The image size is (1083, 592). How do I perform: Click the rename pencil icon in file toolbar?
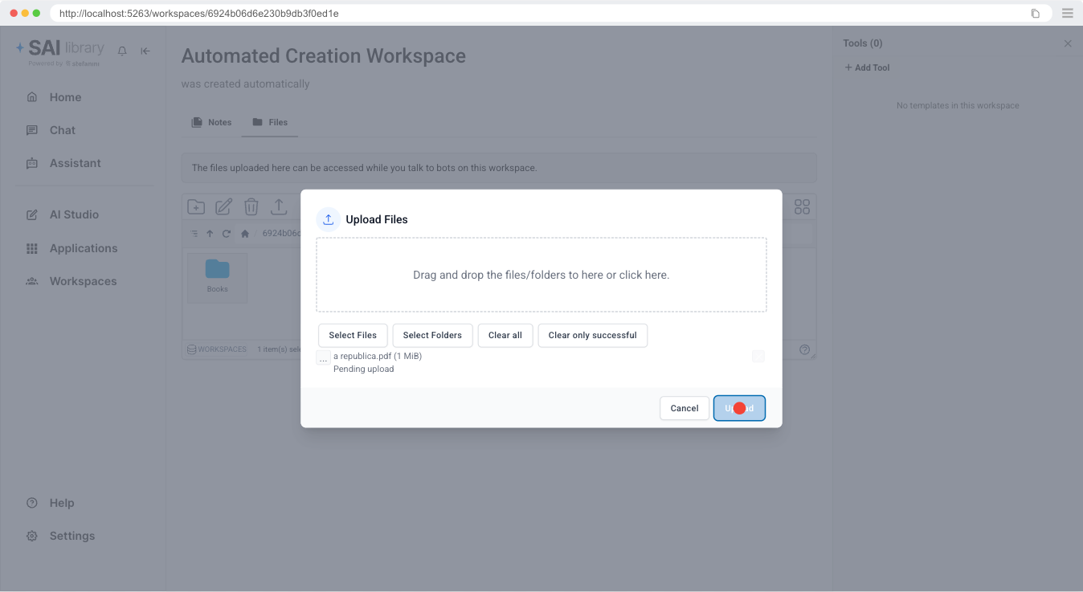223,207
